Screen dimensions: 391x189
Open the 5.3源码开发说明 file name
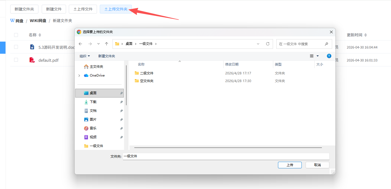57,47
